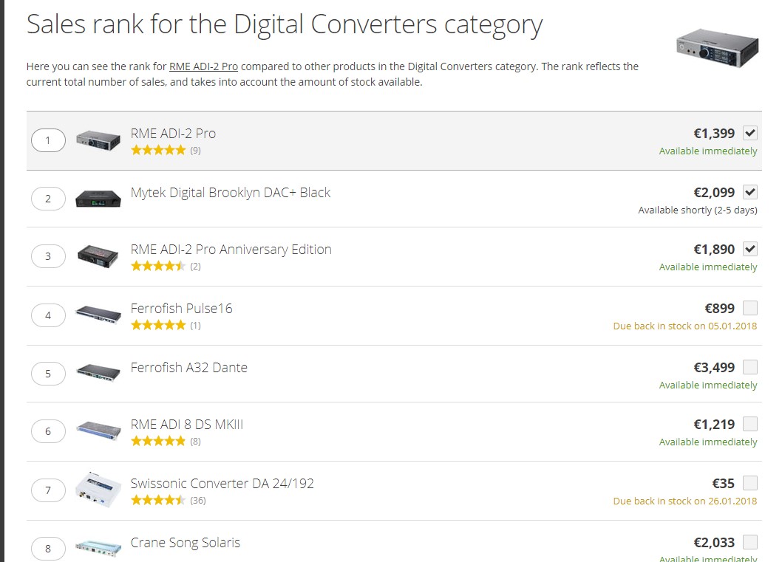
Task: Open Ferrofish Pulse16 product page
Action: pyautogui.click(x=182, y=309)
